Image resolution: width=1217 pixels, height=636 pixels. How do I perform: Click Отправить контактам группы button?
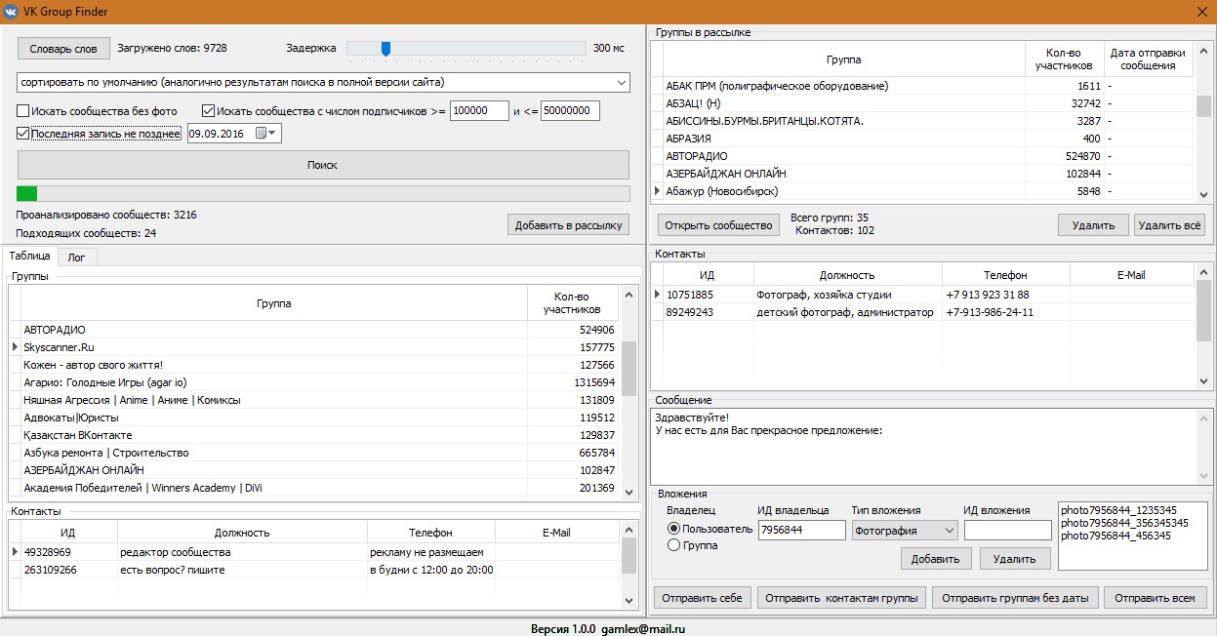[841, 598]
